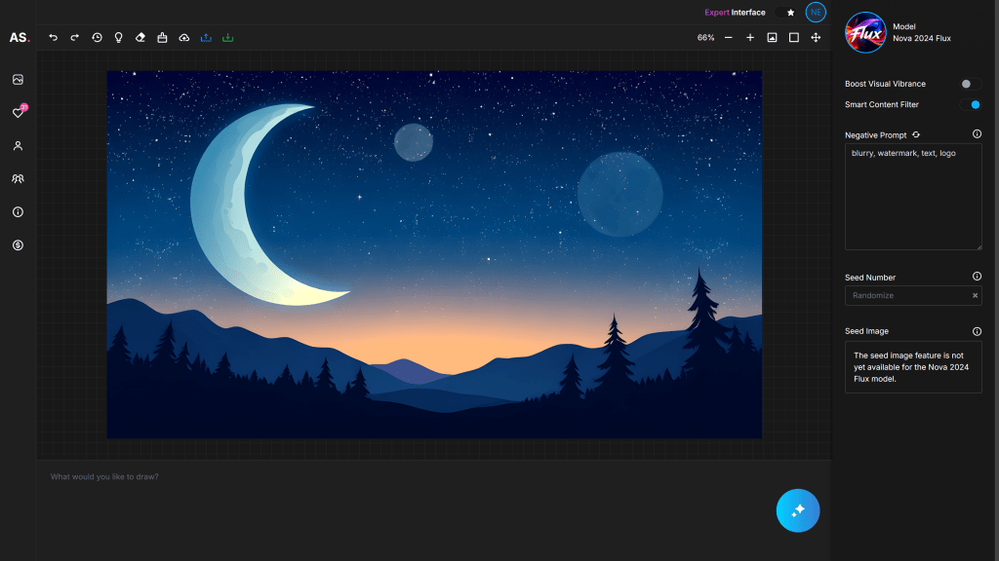The width and height of the screenshot is (999, 561).
Task: Open favorites via the heart icon
Action: [17, 112]
